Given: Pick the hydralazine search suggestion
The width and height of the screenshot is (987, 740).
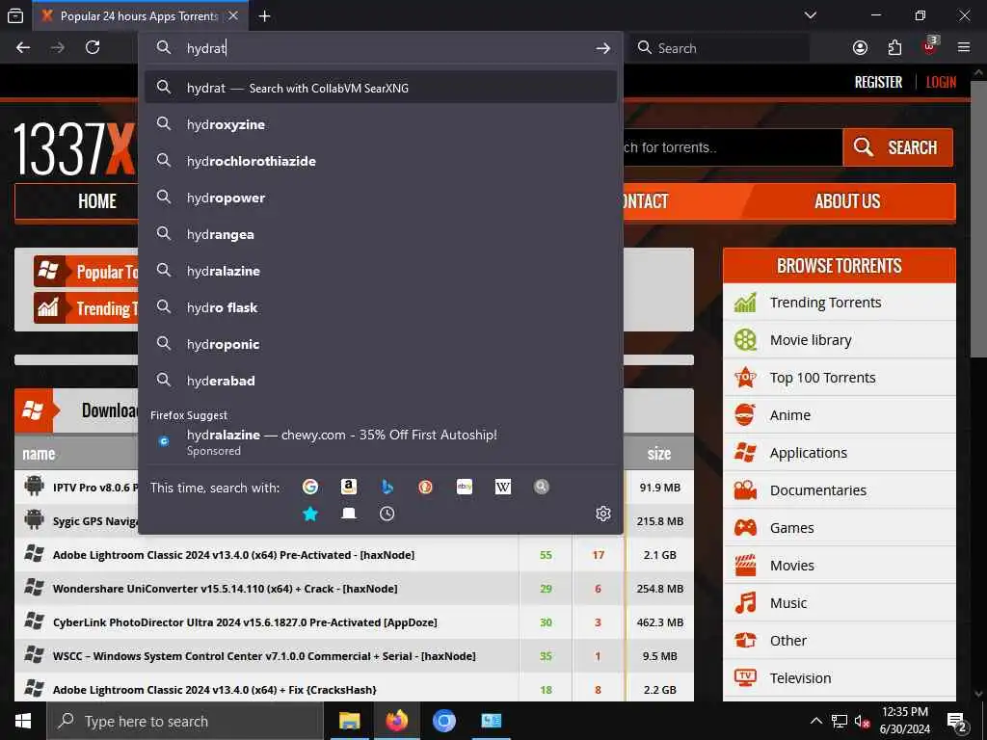Looking at the screenshot, I should click(x=380, y=271).
